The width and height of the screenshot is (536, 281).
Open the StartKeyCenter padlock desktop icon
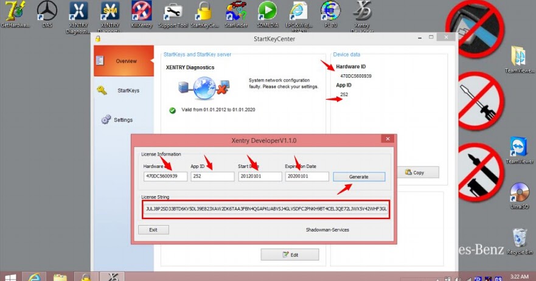point(204,15)
